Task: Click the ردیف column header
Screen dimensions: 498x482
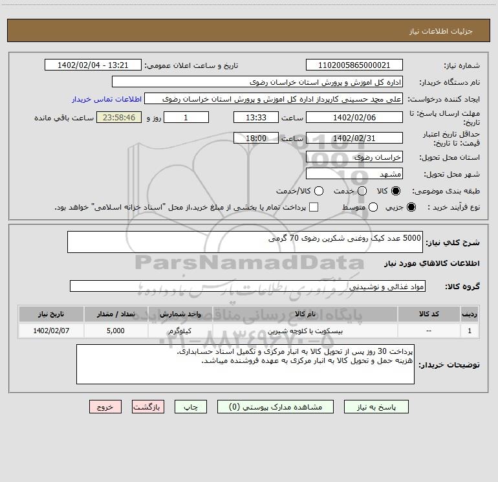Action: tap(470, 314)
